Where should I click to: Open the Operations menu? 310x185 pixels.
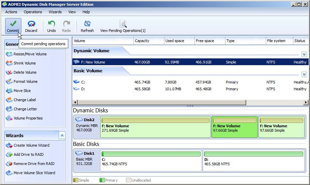pos(33,12)
